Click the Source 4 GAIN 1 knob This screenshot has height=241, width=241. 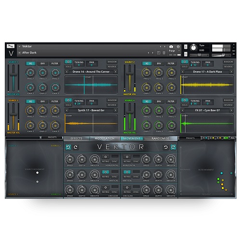(x=147, y=126)
